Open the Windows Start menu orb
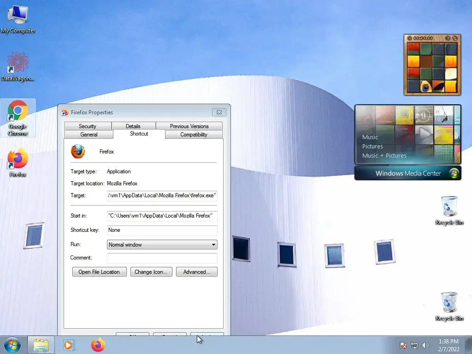 [x=12, y=345]
